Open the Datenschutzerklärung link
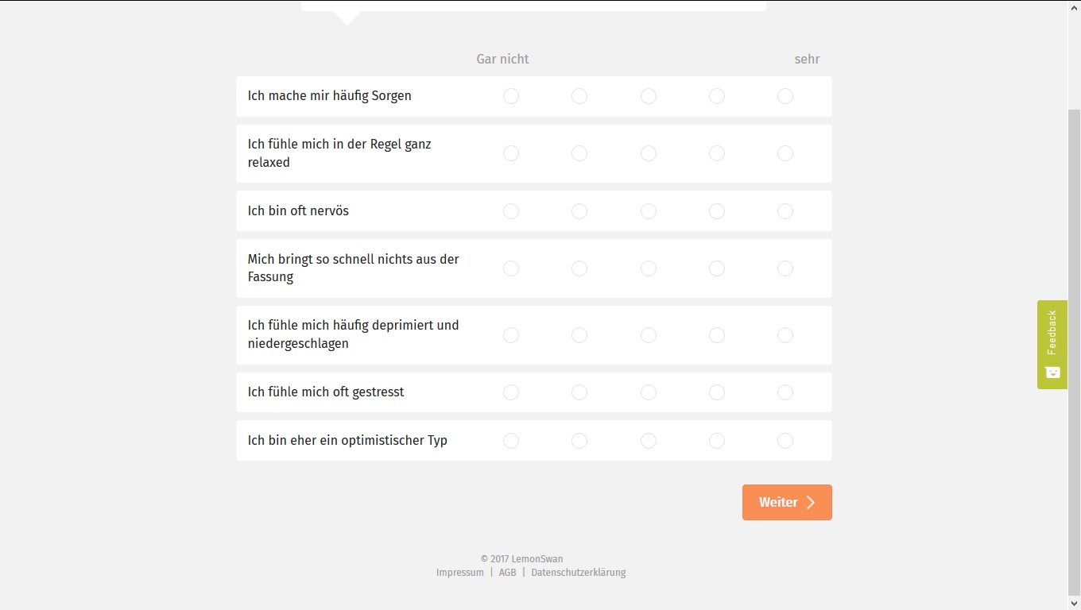1081x610 pixels. coord(578,573)
